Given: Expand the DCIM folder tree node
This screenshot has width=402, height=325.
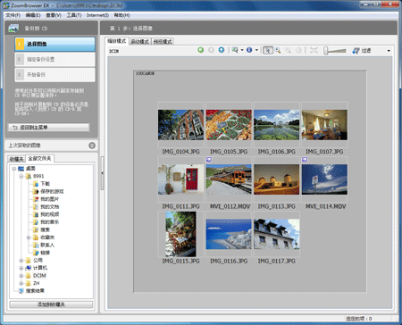Looking at the screenshot, I should (21, 276).
